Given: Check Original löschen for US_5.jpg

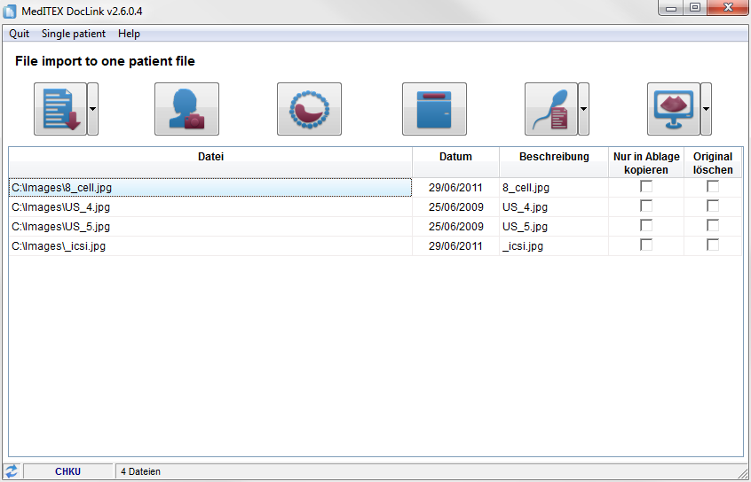Looking at the screenshot, I should (713, 225).
